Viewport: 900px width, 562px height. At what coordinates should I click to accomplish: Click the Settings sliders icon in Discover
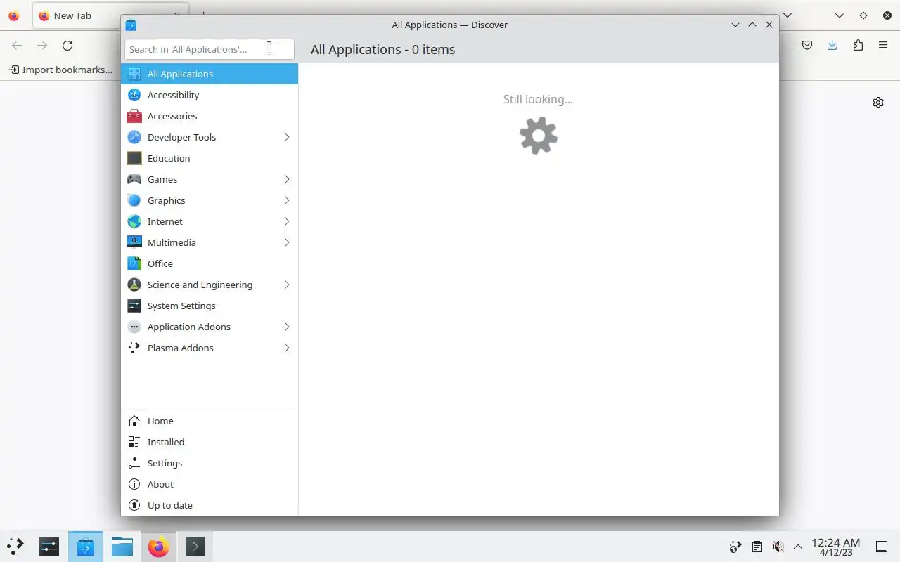coord(134,463)
